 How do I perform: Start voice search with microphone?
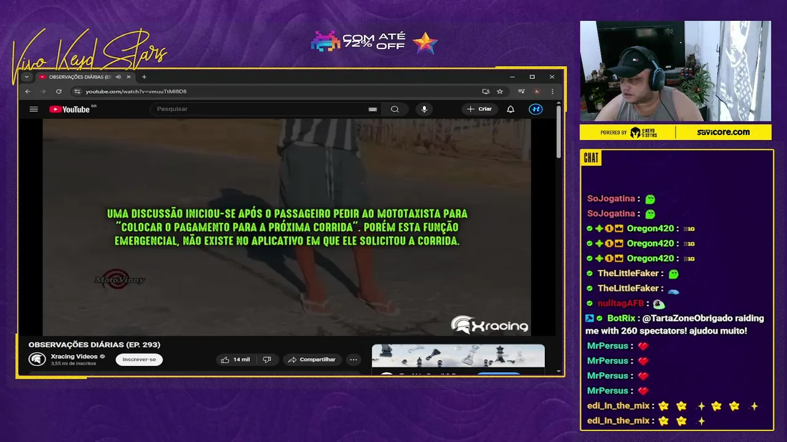click(x=424, y=109)
